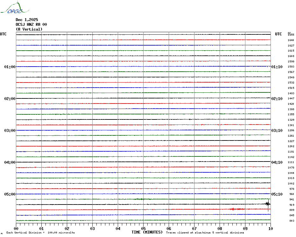Screen dimensions: 296x237
Task: Click the '03' minute axis label
Action: [x=93, y=229]
